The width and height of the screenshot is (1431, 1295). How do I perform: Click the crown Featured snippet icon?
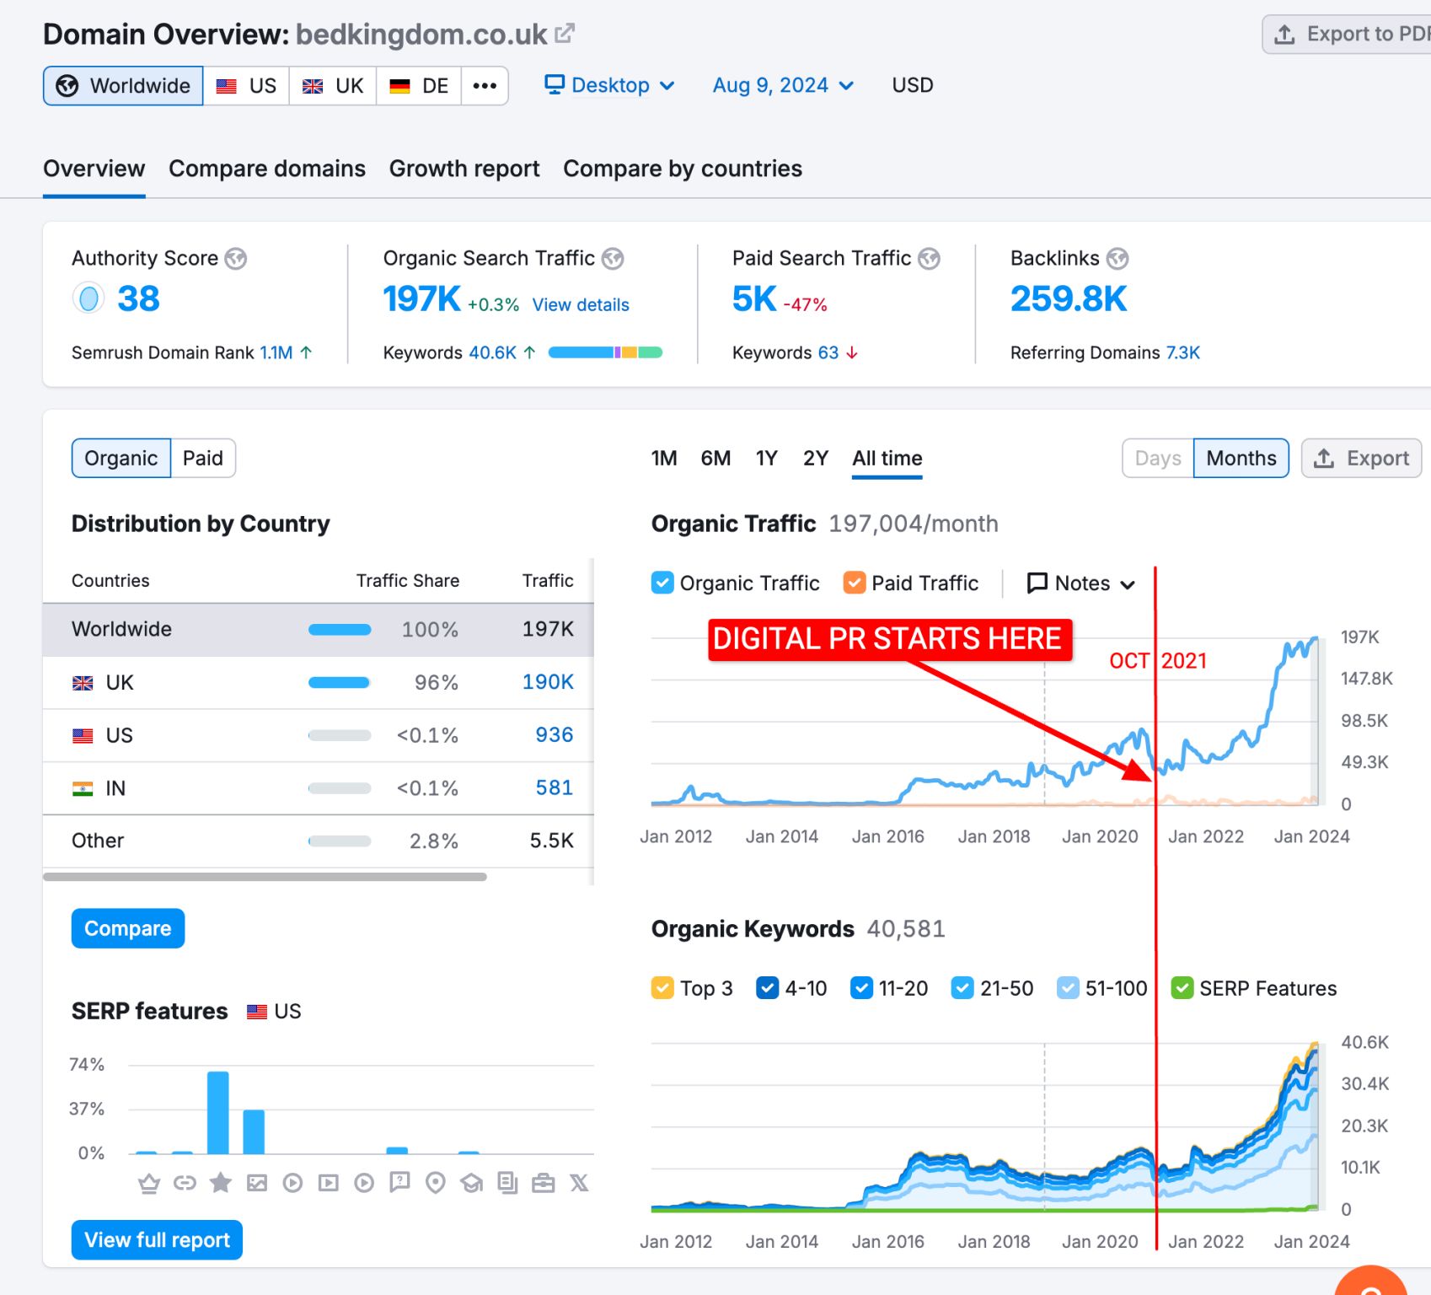coord(149,1183)
